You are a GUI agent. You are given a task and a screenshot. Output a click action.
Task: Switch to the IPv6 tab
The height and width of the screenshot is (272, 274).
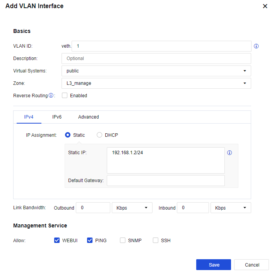tap(57, 117)
